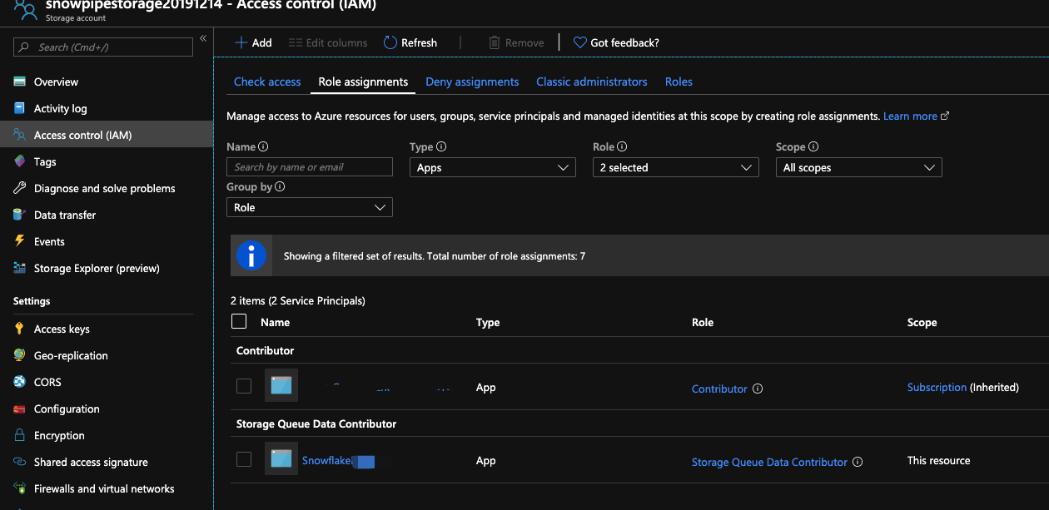Click the Storage Queue Data Contributor group heading
The width and height of the screenshot is (1049, 510).
click(316, 423)
